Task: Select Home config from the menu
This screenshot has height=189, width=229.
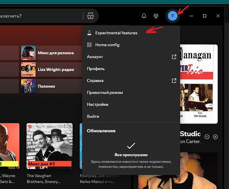Action: [131, 45]
